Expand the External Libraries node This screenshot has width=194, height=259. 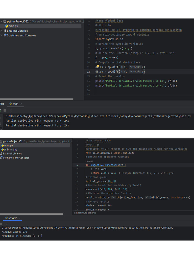(1, 31)
